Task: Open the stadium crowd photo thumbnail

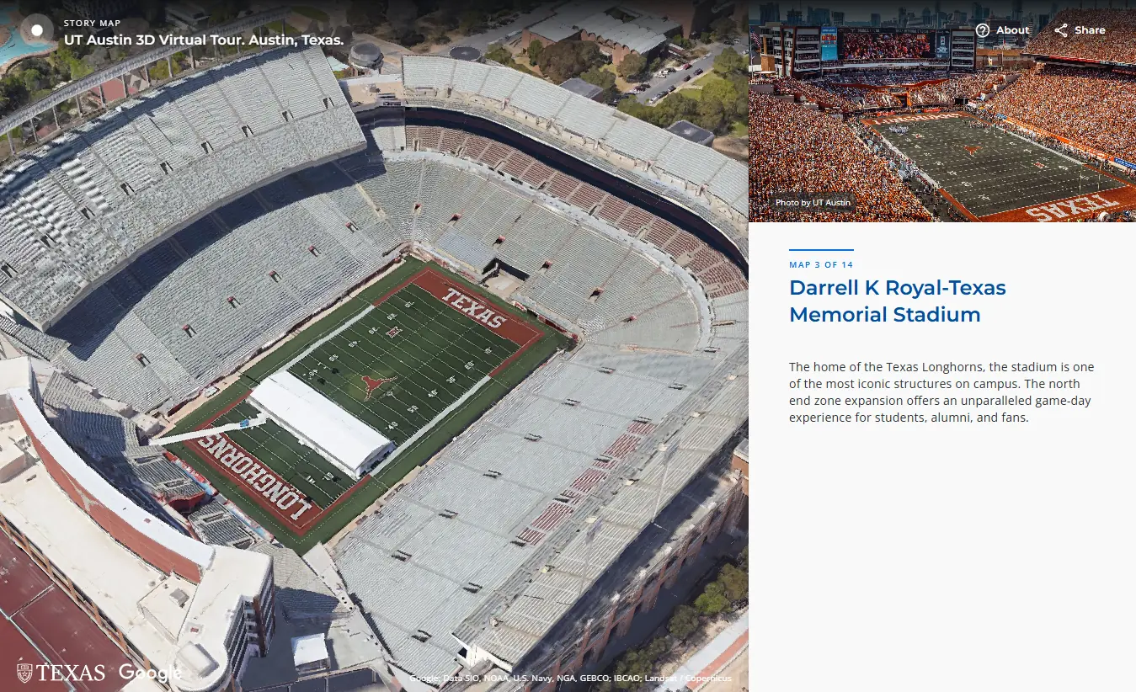Action: (x=941, y=111)
